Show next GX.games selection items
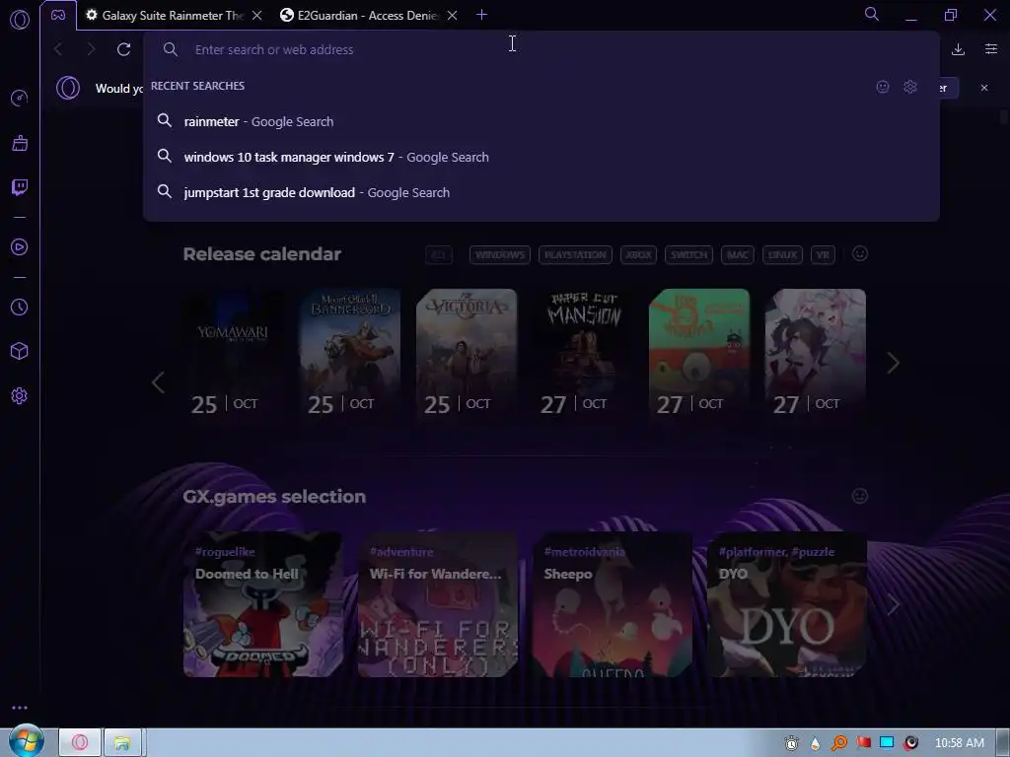The height and width of the screenshot is (757, 1010). pos(893,605)
